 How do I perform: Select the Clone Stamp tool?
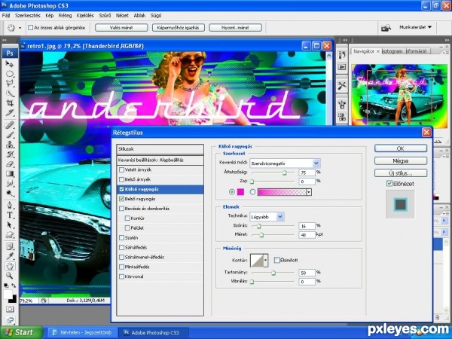click(x=10, y=144)
